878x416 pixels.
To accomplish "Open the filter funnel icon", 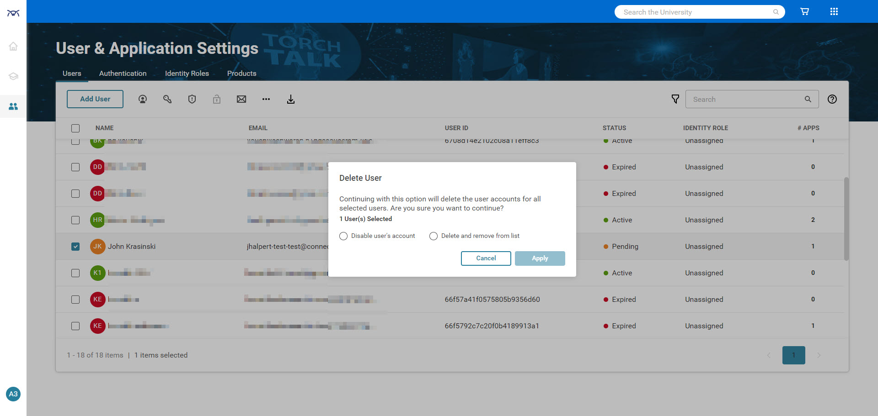I will click(x=675, y=99).
